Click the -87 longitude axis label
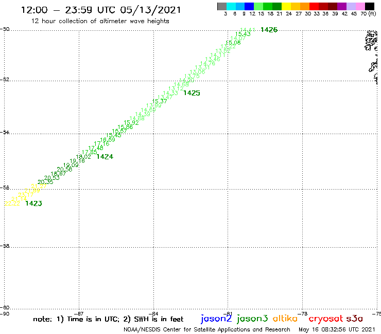This screenshot has height=334, width=381. (79, 313)
